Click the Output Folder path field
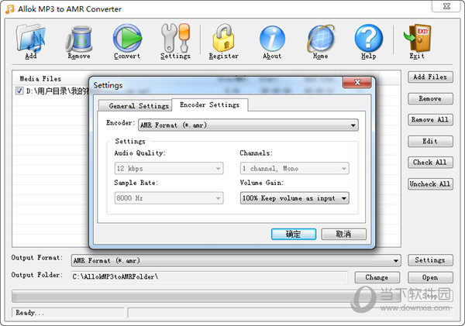This screenshot has width=465, height=326. point(209,277)
